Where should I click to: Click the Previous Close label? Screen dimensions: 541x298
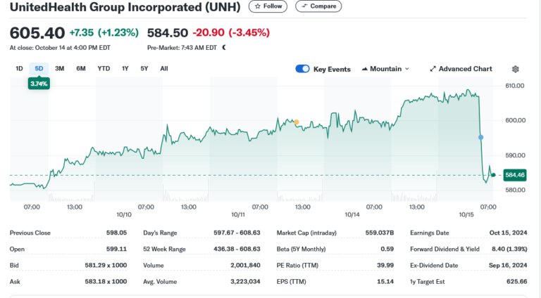pyautogui.click(x=30, y=233)
